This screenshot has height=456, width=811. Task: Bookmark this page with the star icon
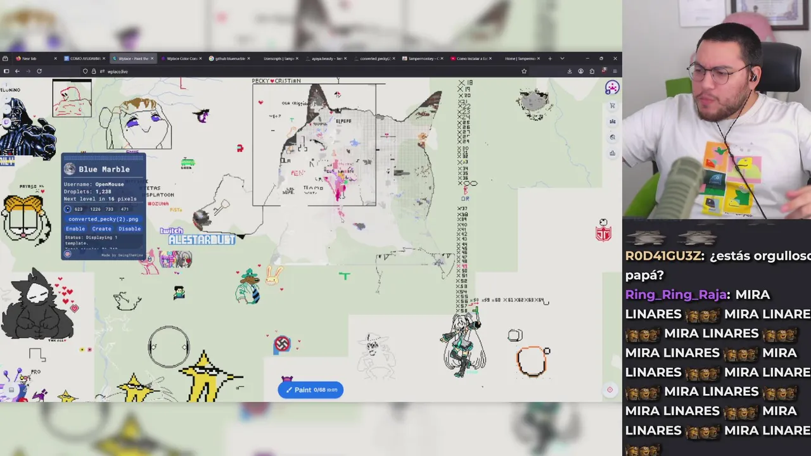(524, 71)
